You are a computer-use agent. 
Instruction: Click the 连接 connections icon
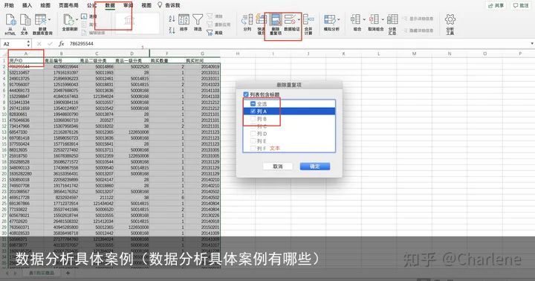click(84, 16)
